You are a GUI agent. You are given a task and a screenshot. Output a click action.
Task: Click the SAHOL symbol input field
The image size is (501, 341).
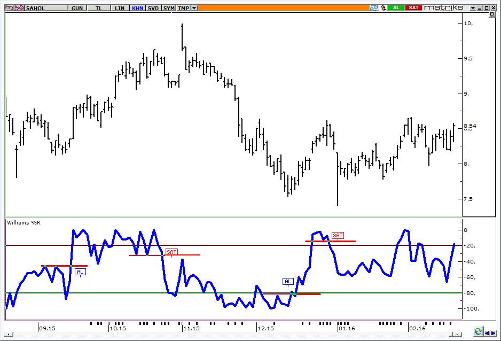(46, 8)
